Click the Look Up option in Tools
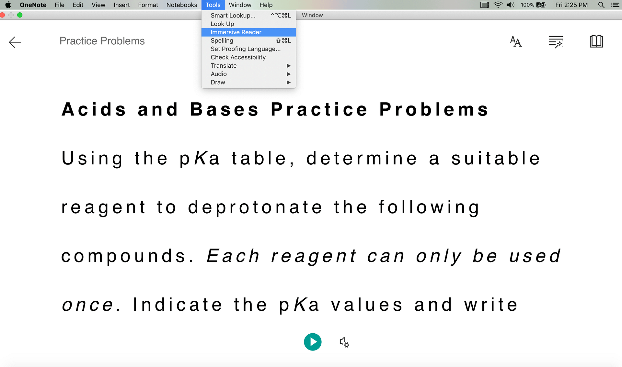This screenshot has height=367, width=622. click(223, 24)
